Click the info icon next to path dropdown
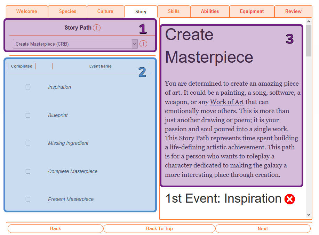 (143, 44)
